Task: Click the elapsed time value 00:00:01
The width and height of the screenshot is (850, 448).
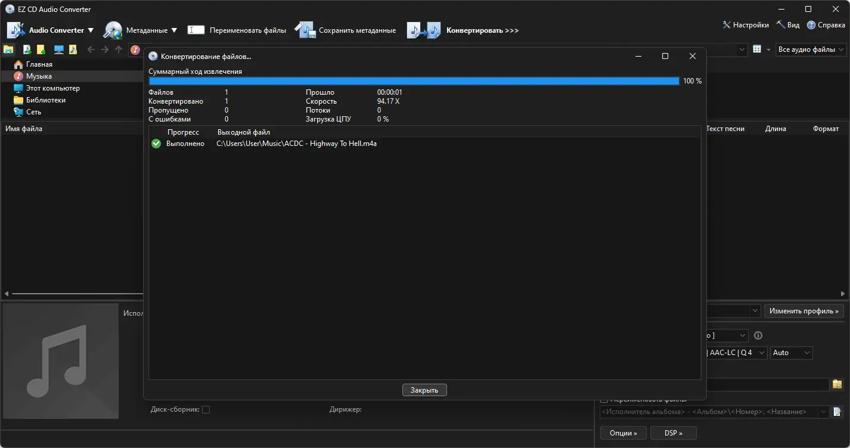Action: point(390,92)
